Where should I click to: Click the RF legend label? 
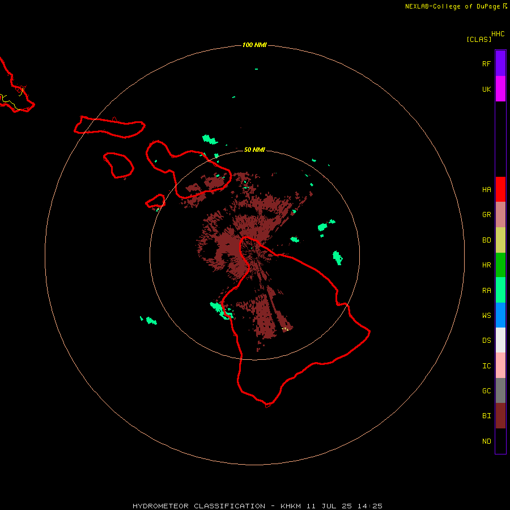tap(486, 63)
